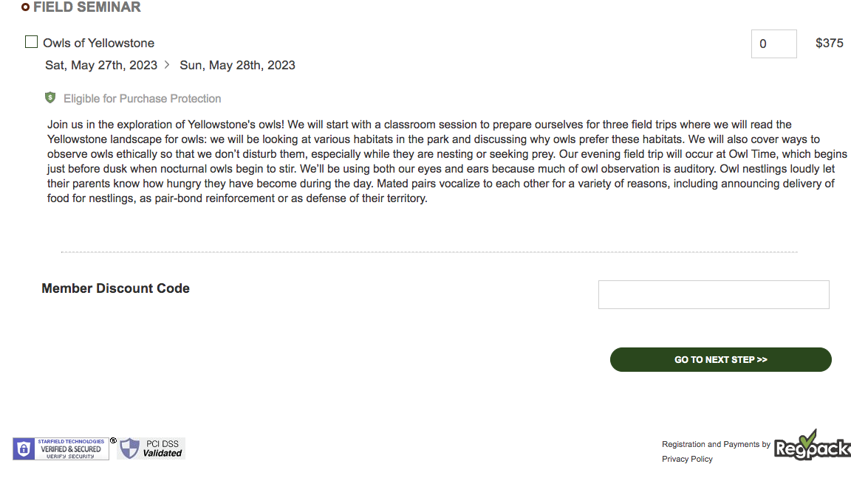
Task: Check the Owls of Yellowstone checkbox
Action: [31, 42]
